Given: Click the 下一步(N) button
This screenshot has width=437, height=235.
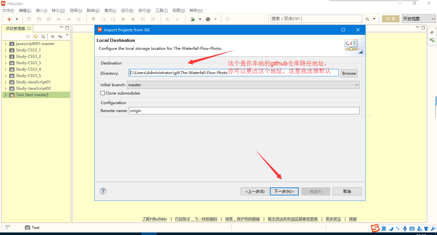Looking at the screenshot, I should 284,191.
